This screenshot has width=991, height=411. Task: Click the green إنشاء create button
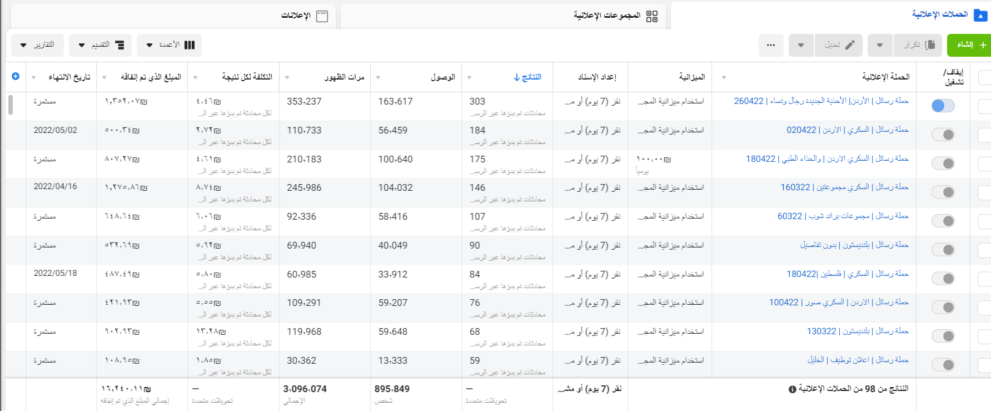pyautogui.click(x=969, y=45)
